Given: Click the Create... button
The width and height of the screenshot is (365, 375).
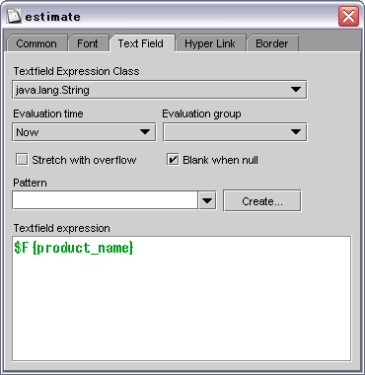Looking at the screenshot, I should click(x=262, y=200).
